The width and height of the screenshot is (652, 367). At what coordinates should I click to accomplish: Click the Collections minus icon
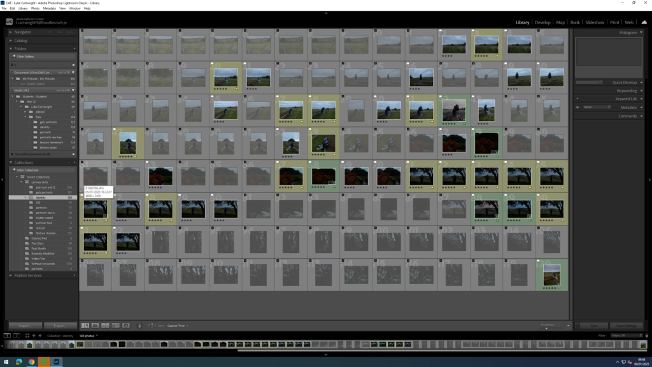pyautogui.click(x=69, y=162)
